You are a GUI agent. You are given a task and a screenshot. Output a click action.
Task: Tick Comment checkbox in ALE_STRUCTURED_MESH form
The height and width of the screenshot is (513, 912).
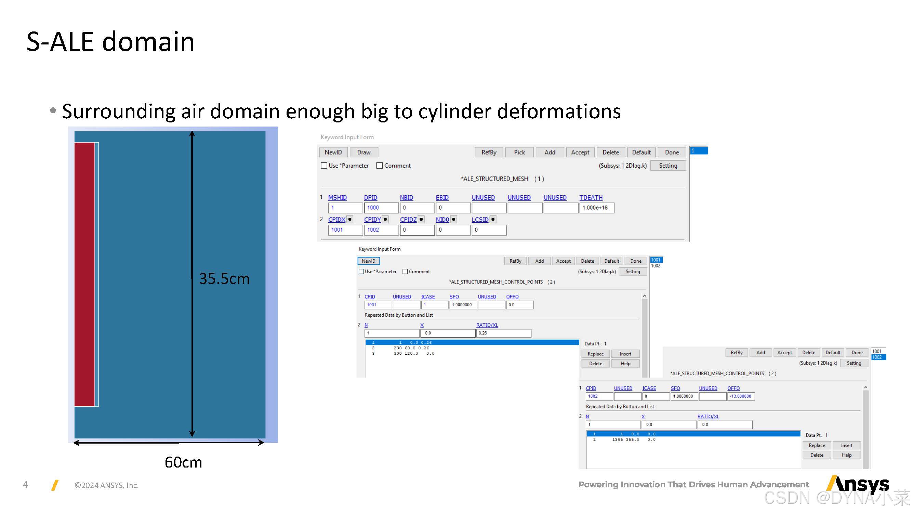coord(380,166)
